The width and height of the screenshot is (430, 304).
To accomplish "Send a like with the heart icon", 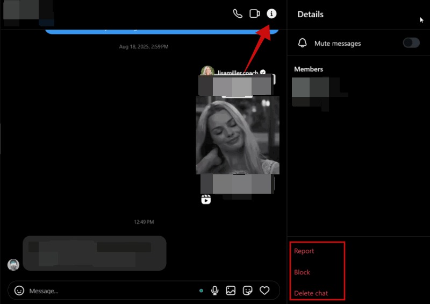I will point(264,291).
